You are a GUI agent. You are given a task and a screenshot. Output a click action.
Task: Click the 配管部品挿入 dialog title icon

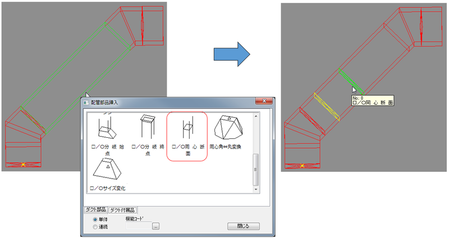point(86,102)
